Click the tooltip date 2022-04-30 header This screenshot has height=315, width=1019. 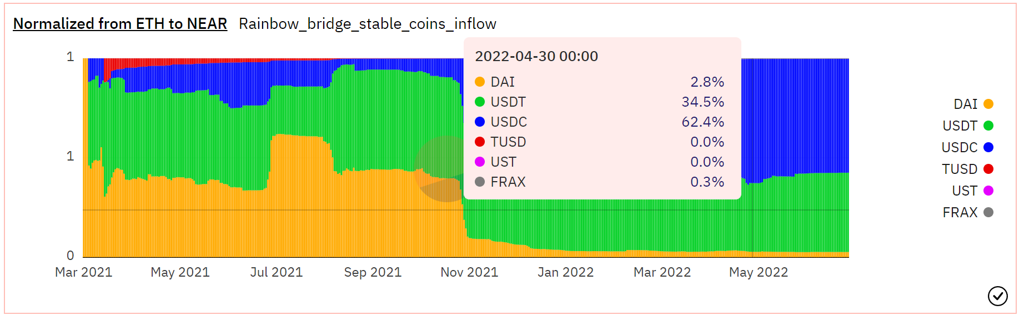click(536, 56)
